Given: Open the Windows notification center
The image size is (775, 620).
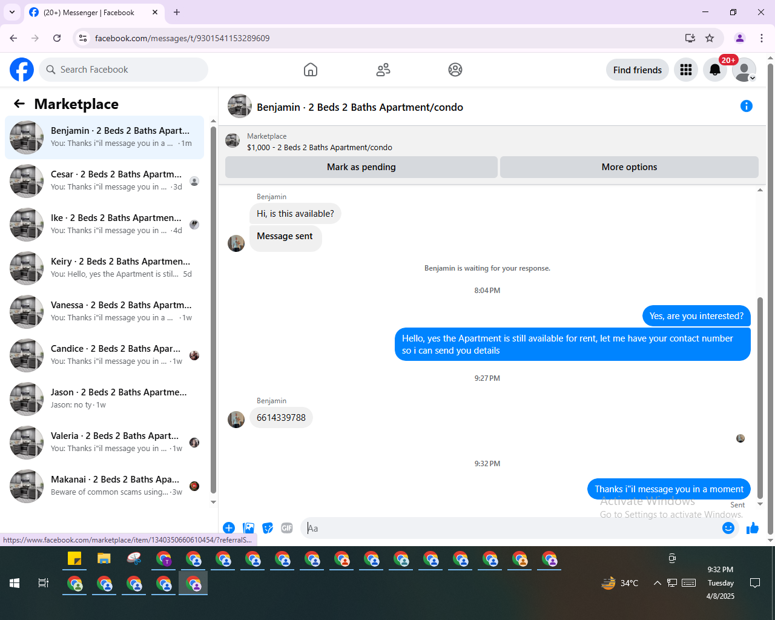Looking at the screenshot, I should click(755, 583).
